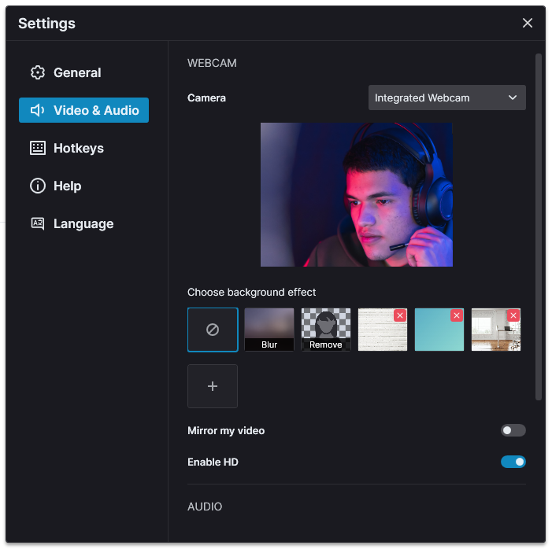Delete the teal gradient background
Screen dimensions: 552x549
click(x=457, y=315)
